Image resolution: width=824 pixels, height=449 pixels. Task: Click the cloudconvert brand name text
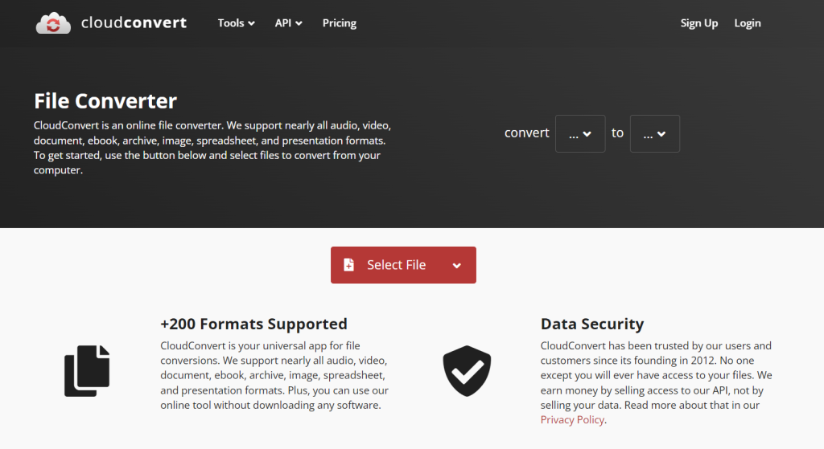click(134, 23)
